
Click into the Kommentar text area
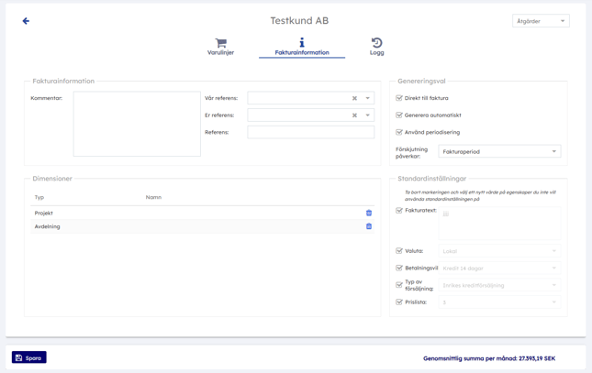[137, 124]
